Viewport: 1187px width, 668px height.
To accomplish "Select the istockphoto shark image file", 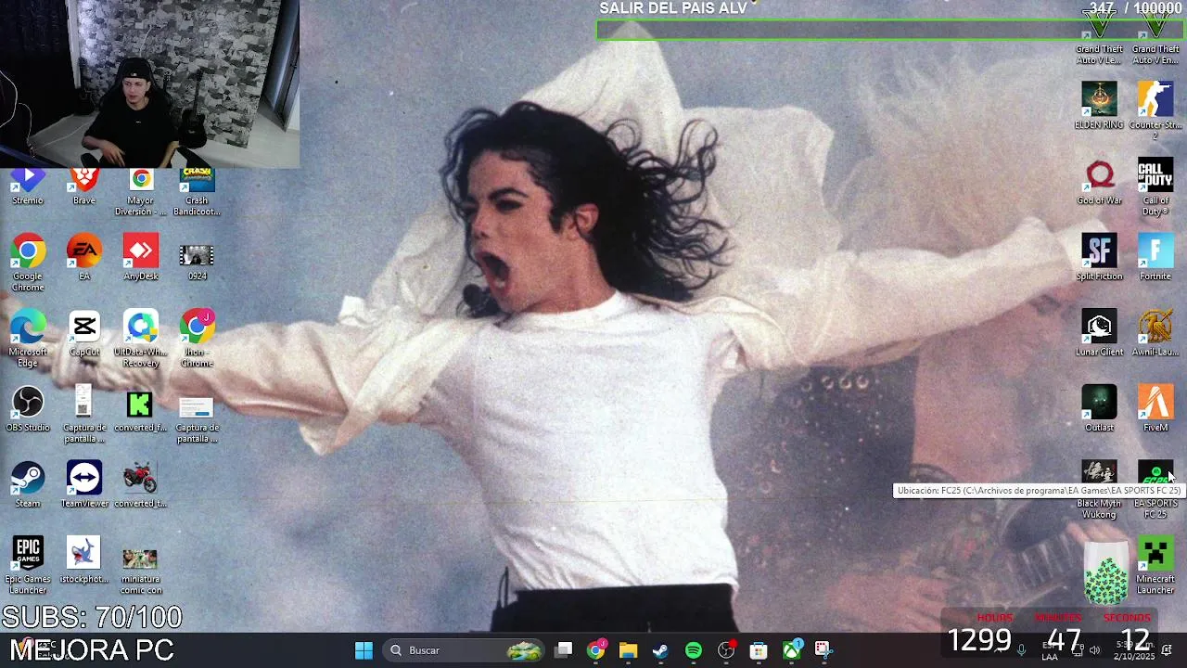I will pyautogui.click(x=84, y=561).
